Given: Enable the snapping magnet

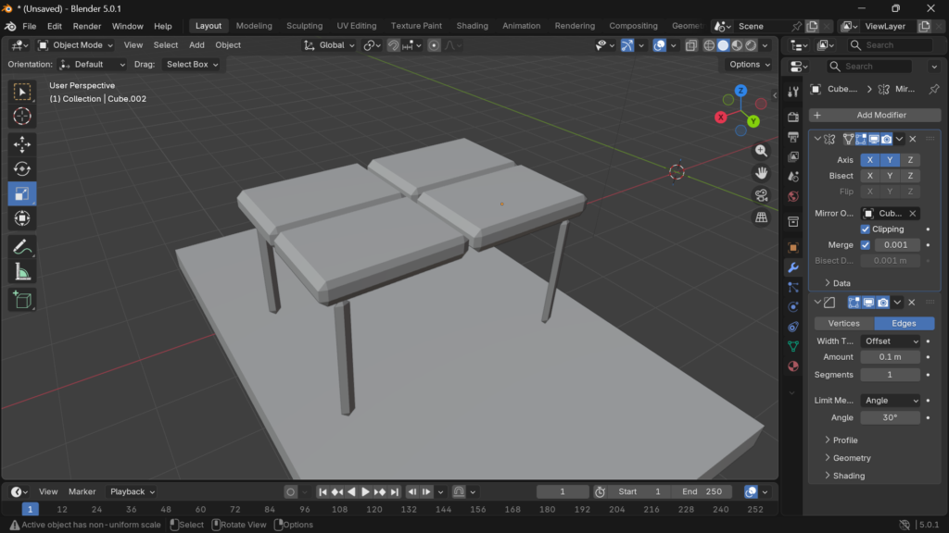Looking at the screenshot, I should coord(394,44).
